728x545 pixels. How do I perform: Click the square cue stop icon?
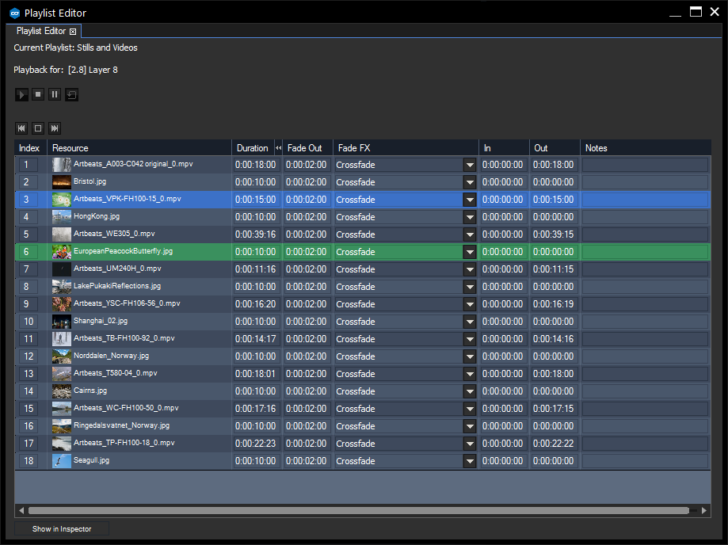click(x=37, y=128)
